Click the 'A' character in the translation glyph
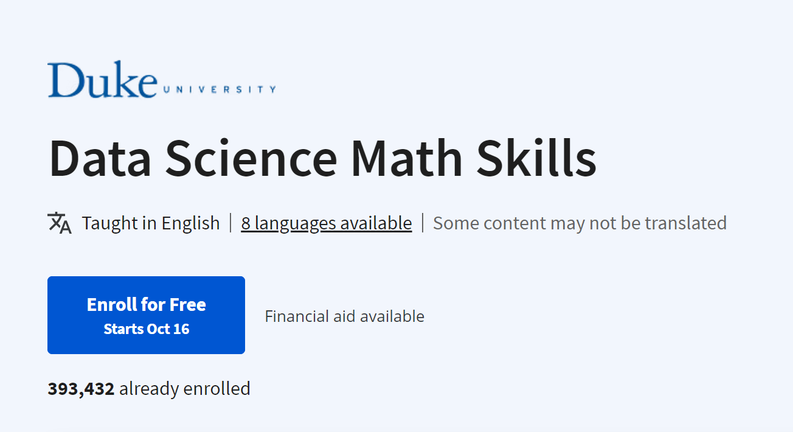 click(65, 228)
